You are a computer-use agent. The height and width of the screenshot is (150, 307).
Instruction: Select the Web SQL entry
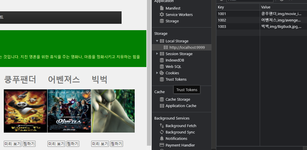pos(173,67)
